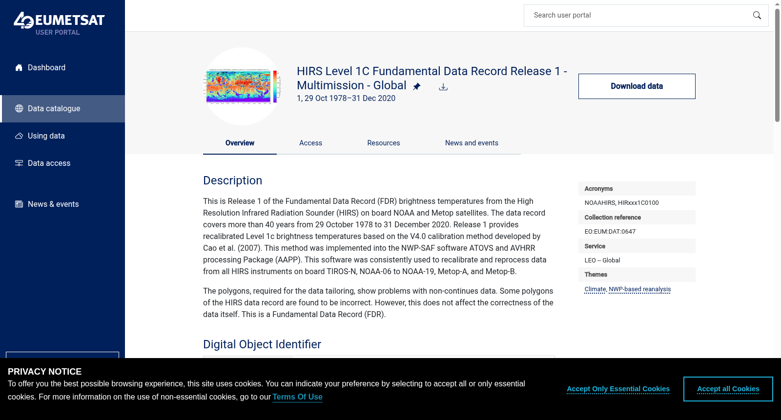Click the PRIVACY NOTICE heading
This screenshot has width=781, height=420.
click(x=44, y=372)
